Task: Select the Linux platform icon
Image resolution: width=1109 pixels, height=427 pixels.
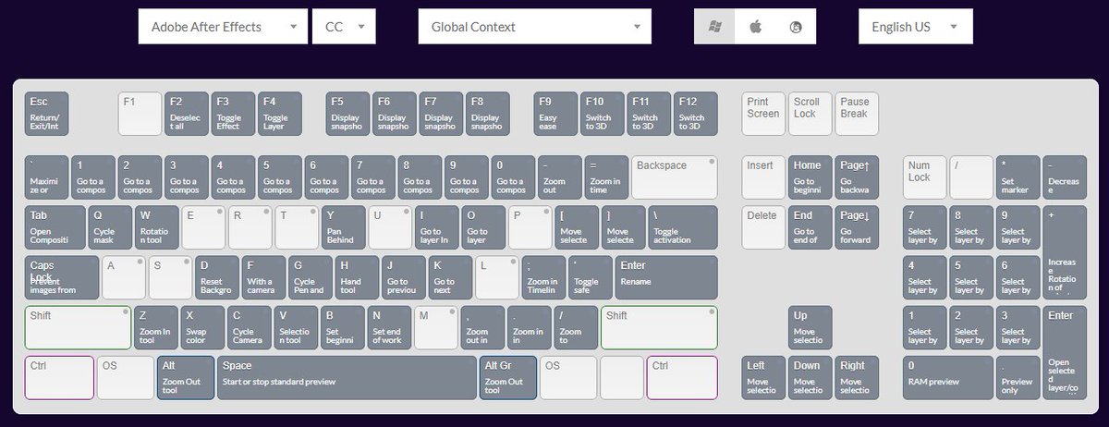Action: (796, 27)
